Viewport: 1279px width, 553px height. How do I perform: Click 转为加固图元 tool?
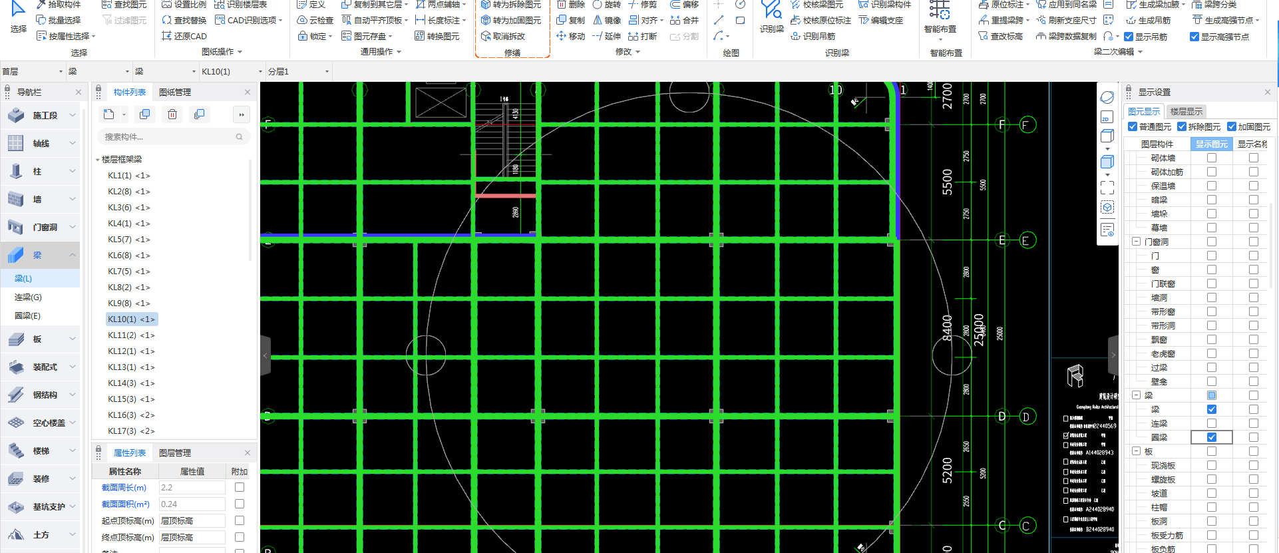tap(511, 20)
